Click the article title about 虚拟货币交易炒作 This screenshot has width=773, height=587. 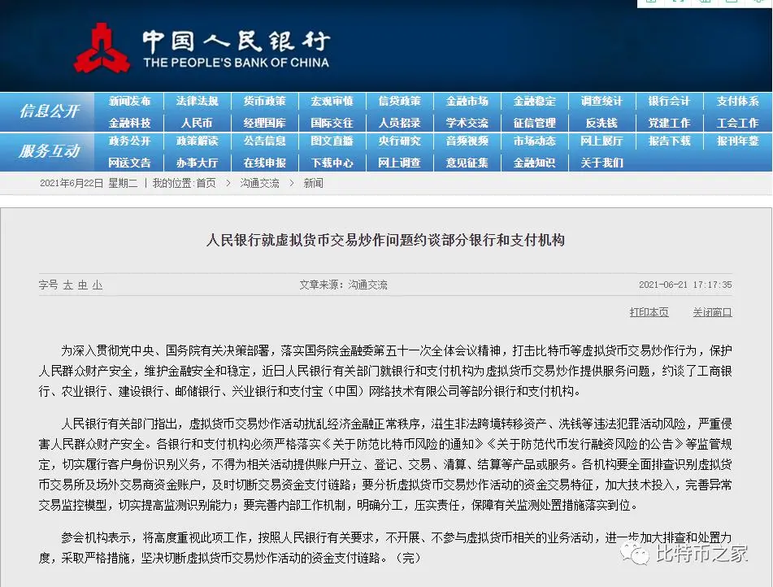pyautogui.click(x=385, y=240)
